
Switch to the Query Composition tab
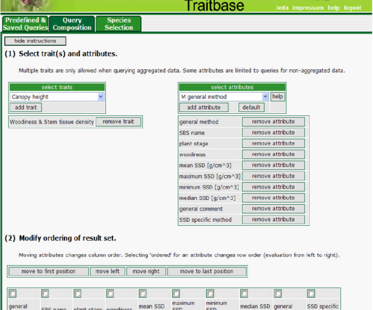pos(72,24)
